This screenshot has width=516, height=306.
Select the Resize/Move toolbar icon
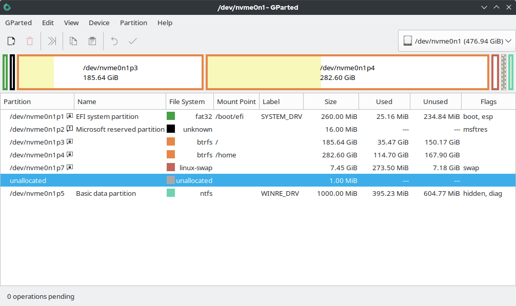tap(51, 41)
